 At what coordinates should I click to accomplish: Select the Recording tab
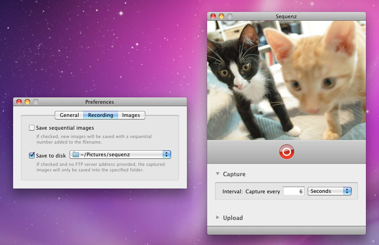pyautogui.click(x=100, y=115)
